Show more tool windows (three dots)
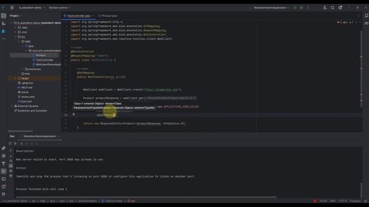This screenshot has width=369, height=207. [3, 39]
